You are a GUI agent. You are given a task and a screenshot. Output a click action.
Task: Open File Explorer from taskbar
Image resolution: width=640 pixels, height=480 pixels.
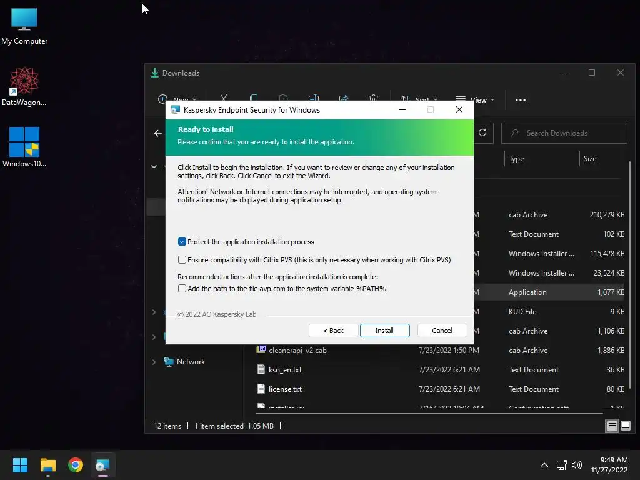click(x=47, y=465)
